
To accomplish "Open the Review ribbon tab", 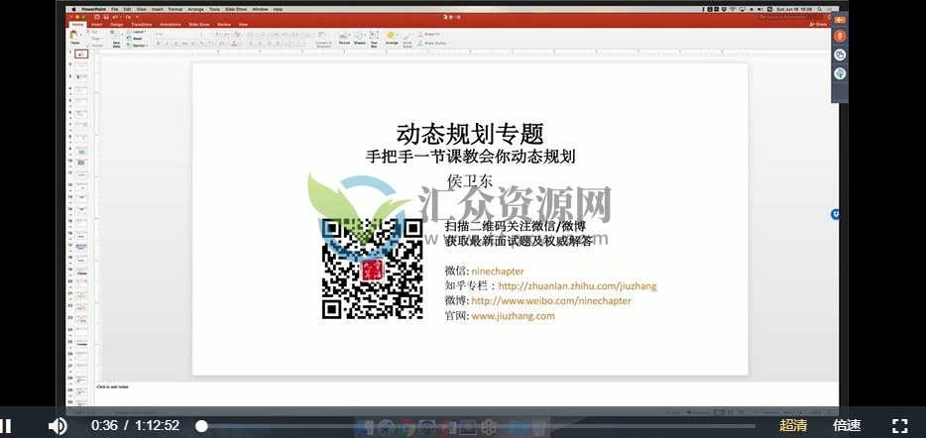I will coord(224,24).
